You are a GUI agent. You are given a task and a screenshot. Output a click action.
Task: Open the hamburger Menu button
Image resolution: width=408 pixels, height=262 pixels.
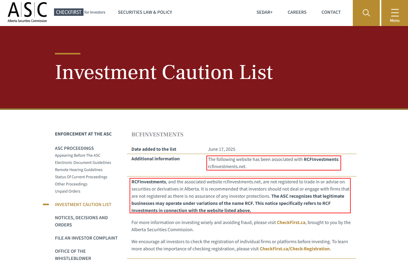click(394, 13)
